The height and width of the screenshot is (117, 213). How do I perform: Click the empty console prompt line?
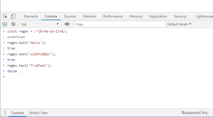[x=88, y=77]
